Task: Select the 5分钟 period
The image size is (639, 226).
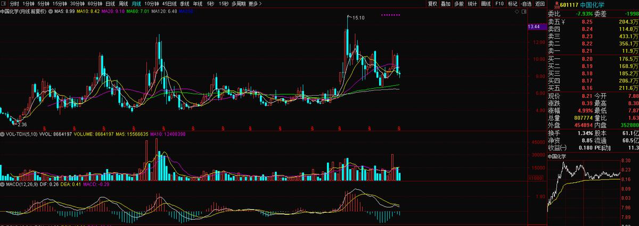Action: [x=44, y=3]
